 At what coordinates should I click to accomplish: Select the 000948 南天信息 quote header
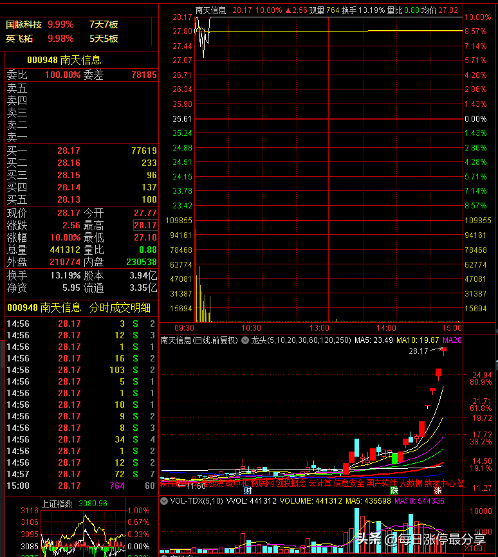click(64, 60)
